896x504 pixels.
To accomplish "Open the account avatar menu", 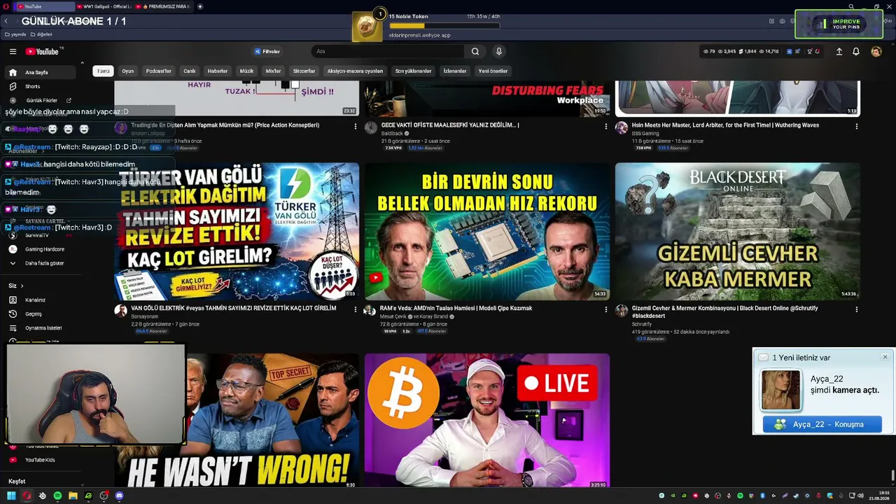I will click(876, 51).
